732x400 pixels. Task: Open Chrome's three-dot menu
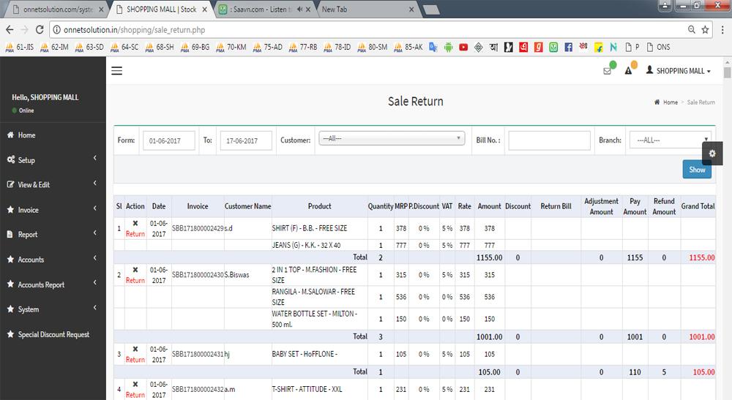(x=722, y=30)
